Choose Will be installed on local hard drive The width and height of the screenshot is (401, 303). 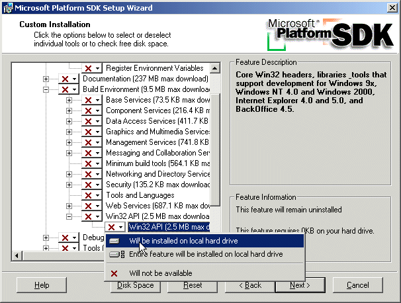205,241
